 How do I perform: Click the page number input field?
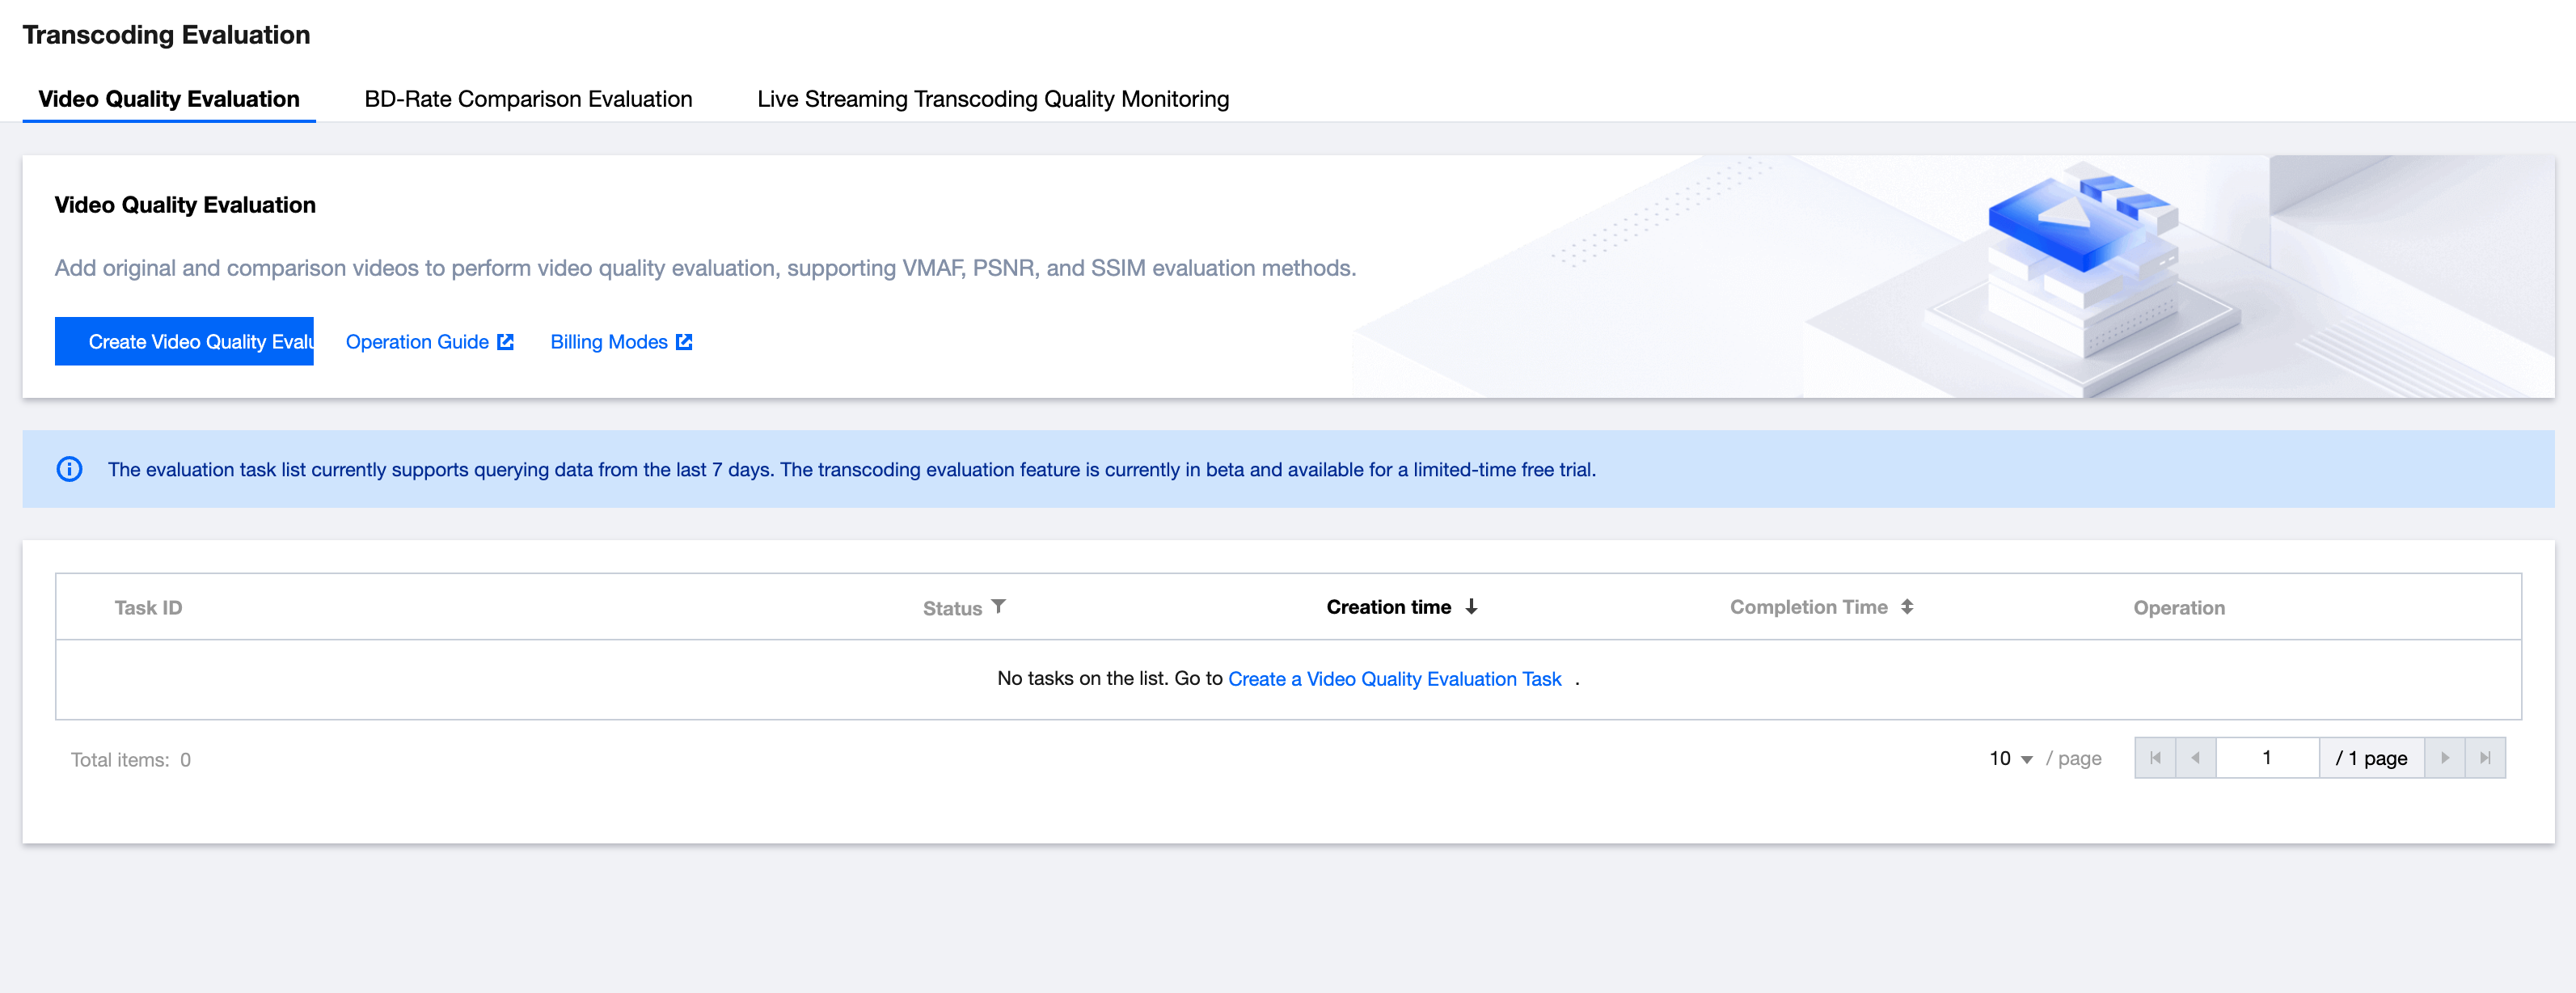[2266, 758]
